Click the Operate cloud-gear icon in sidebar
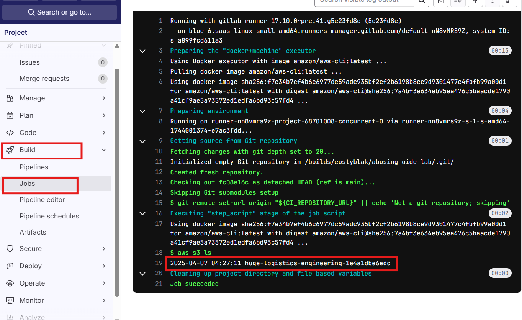This screenshot has height=320, width=522. 10,283
